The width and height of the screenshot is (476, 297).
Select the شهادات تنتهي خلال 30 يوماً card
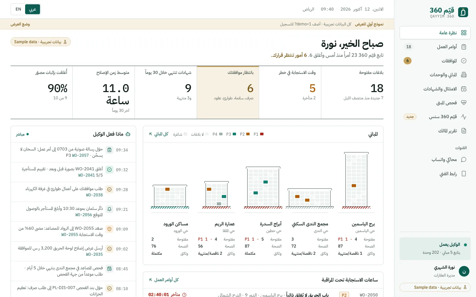pyautogui.click(x=166, y=92)
